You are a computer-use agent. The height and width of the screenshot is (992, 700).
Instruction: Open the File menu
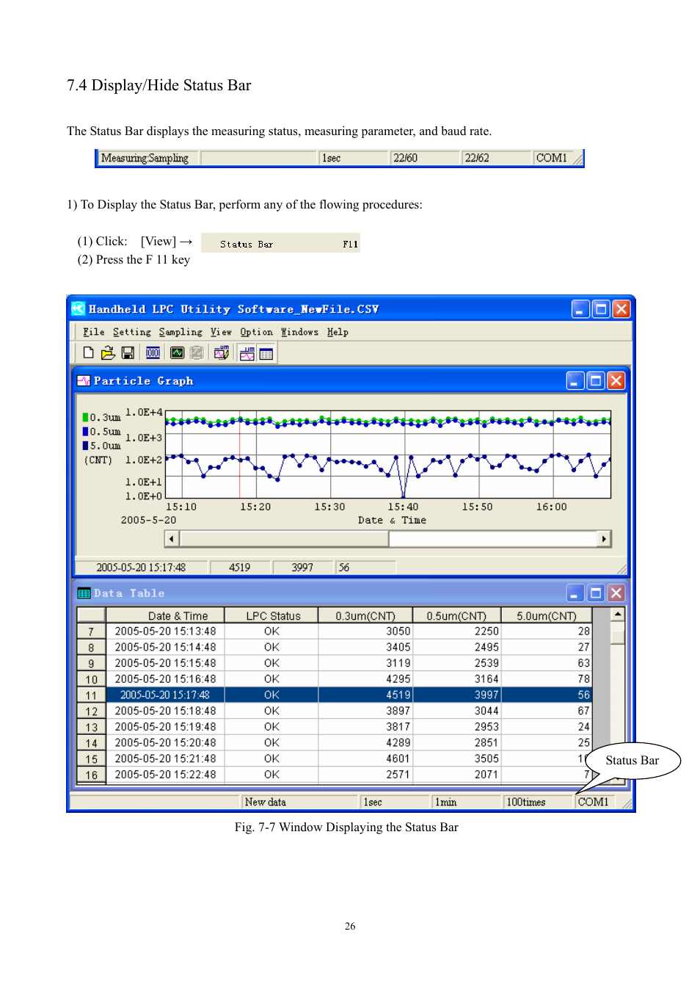94,332
